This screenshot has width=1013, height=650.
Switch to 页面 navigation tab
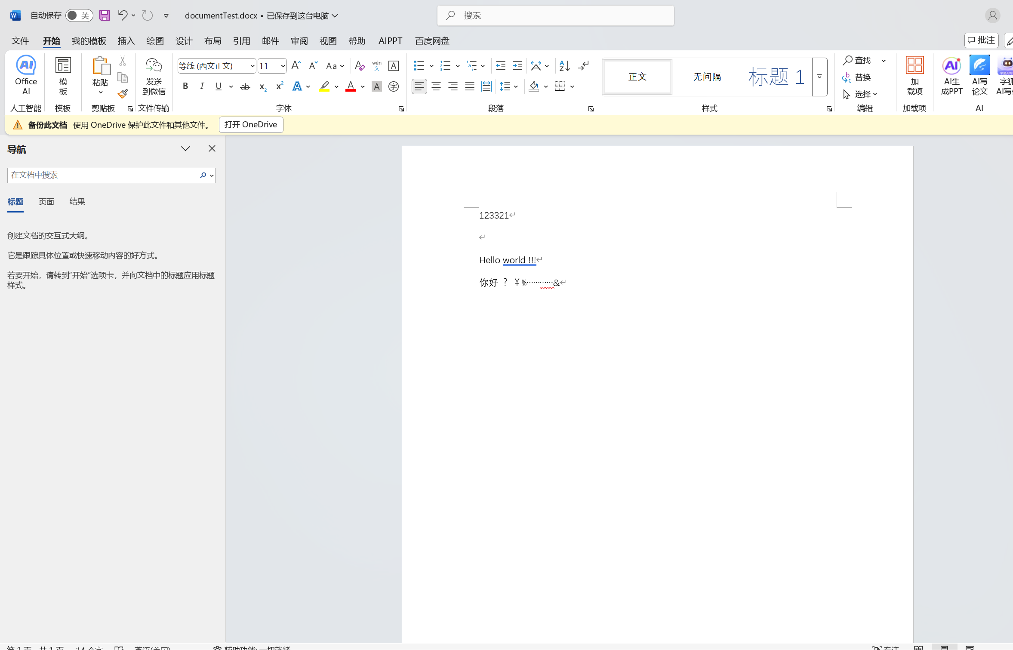click(46, 201)
